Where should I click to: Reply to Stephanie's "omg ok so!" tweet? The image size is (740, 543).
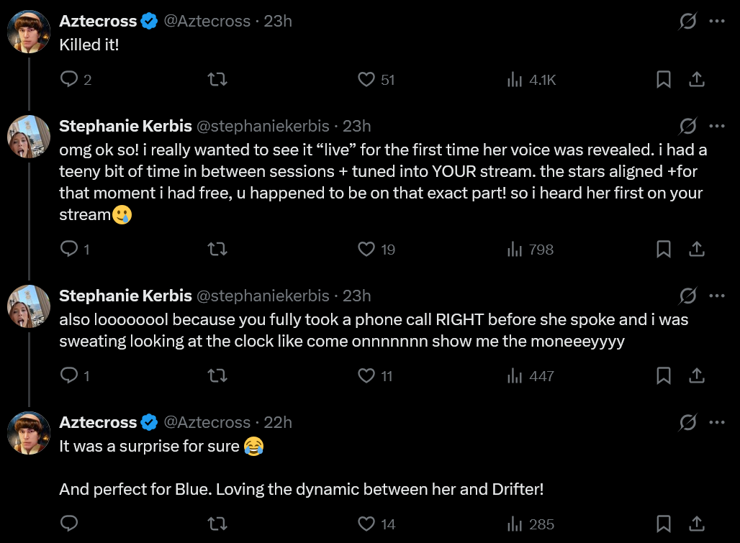pos(69,250)
